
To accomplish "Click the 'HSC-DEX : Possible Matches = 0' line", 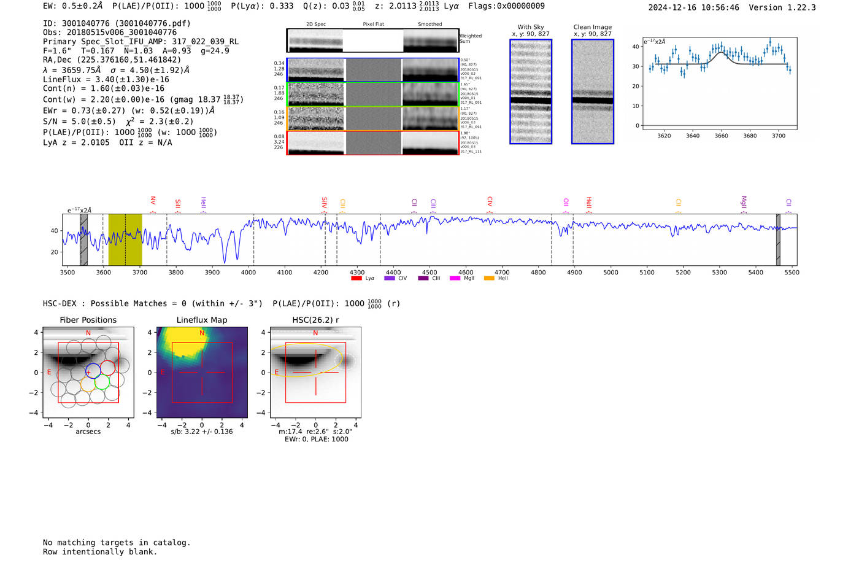I will coord(221,303).
